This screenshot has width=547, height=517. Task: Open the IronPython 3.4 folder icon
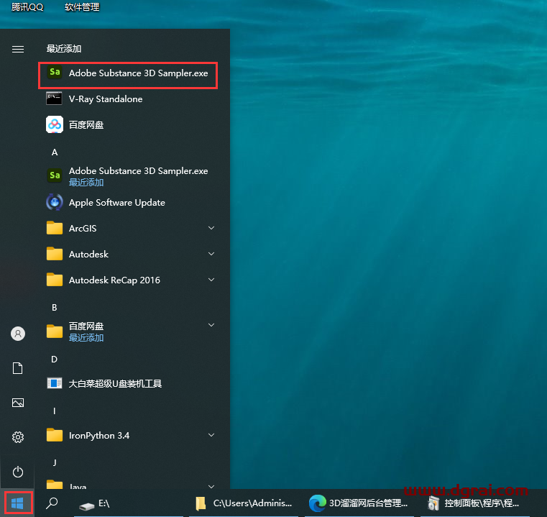[x=55, y=435]
